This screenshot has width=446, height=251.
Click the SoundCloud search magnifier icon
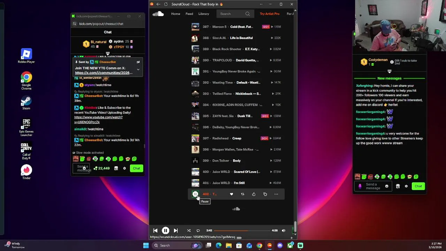pyautogui.click(x=248, y=14)
